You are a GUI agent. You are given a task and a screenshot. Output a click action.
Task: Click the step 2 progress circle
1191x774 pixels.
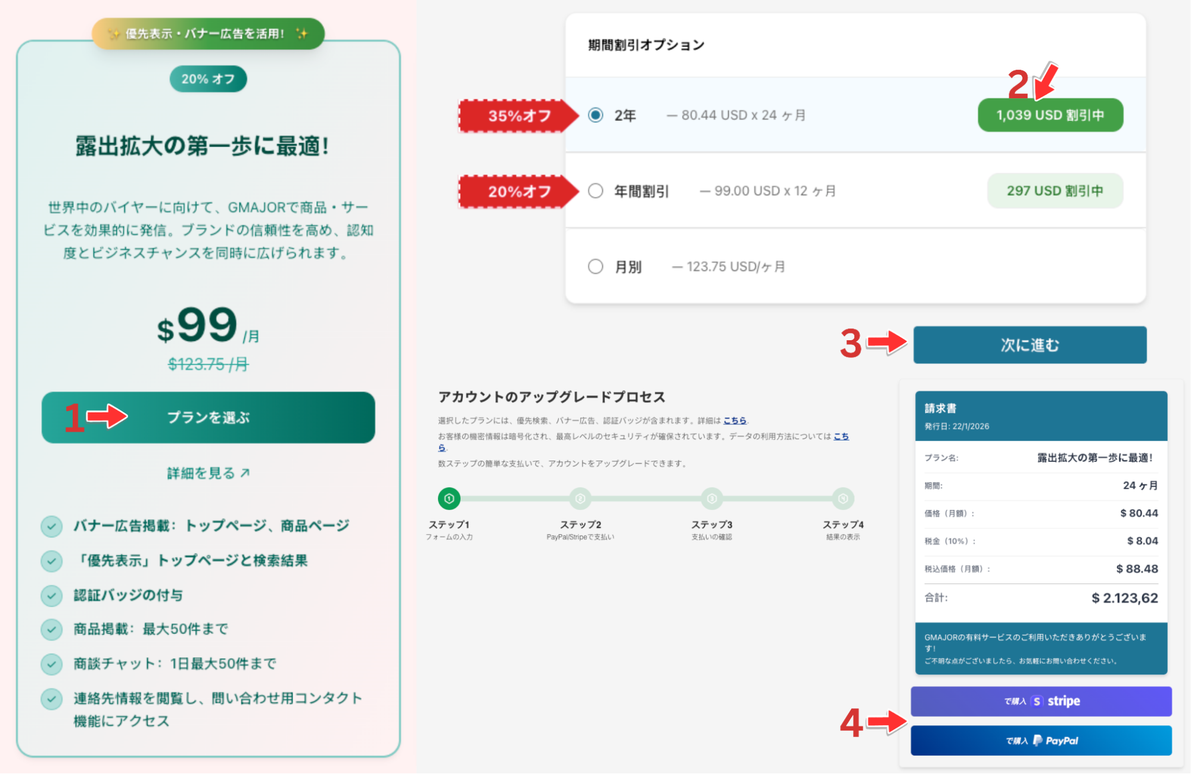(580, 498)
